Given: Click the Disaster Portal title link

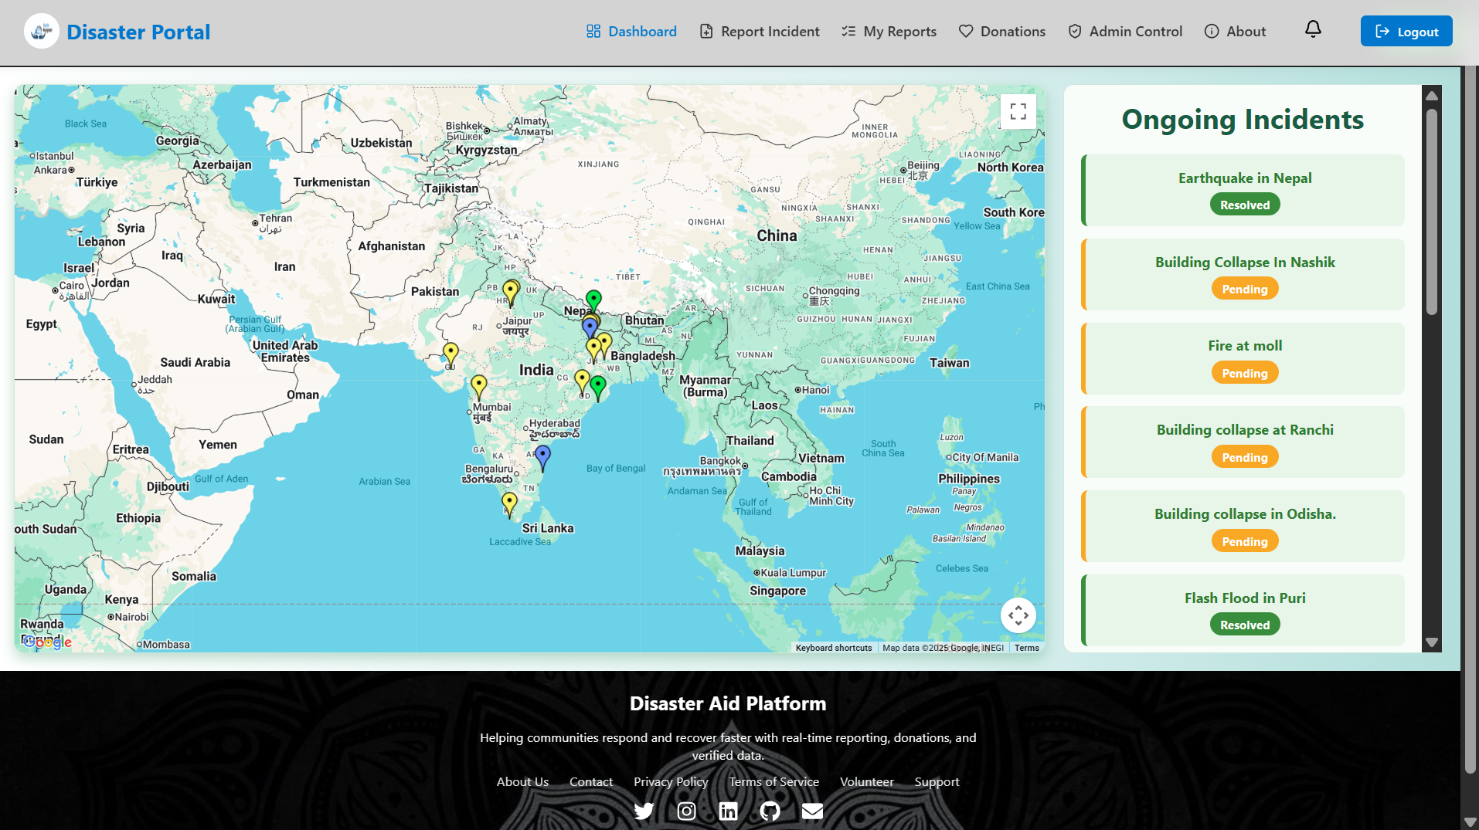Looking at the screenshot, I should pyautogui.click(x=138, y=32).
